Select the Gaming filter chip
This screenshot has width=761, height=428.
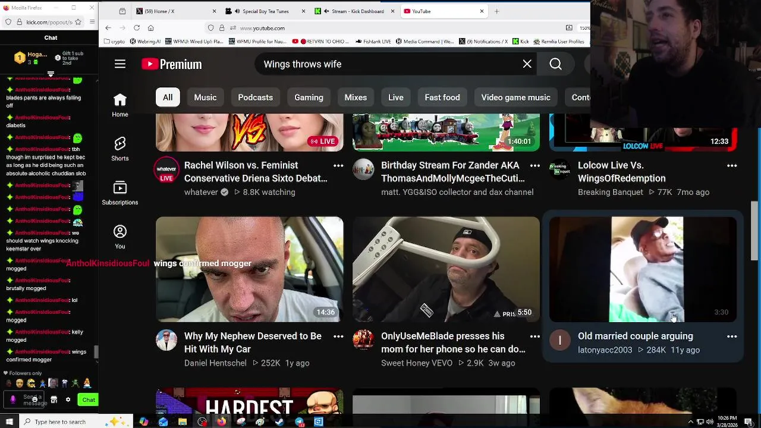click(309, 97)
